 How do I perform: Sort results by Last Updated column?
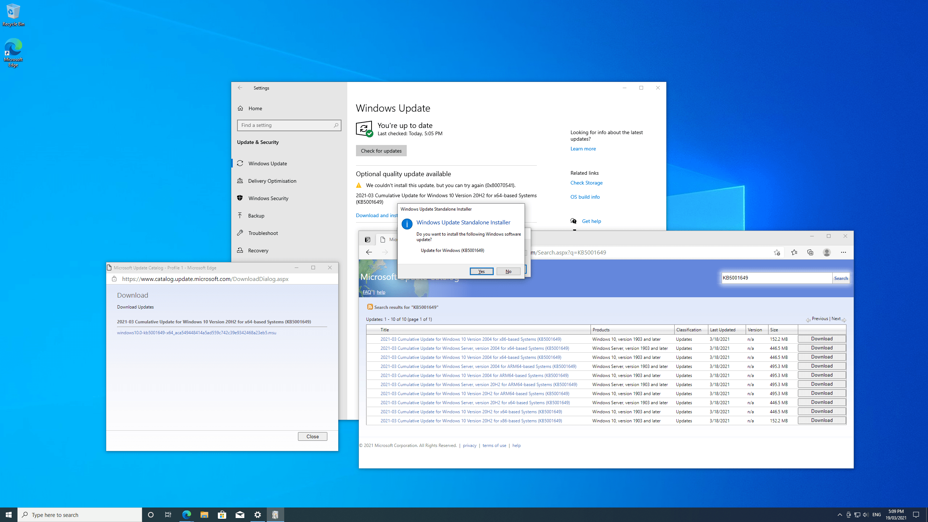(722, 330)
